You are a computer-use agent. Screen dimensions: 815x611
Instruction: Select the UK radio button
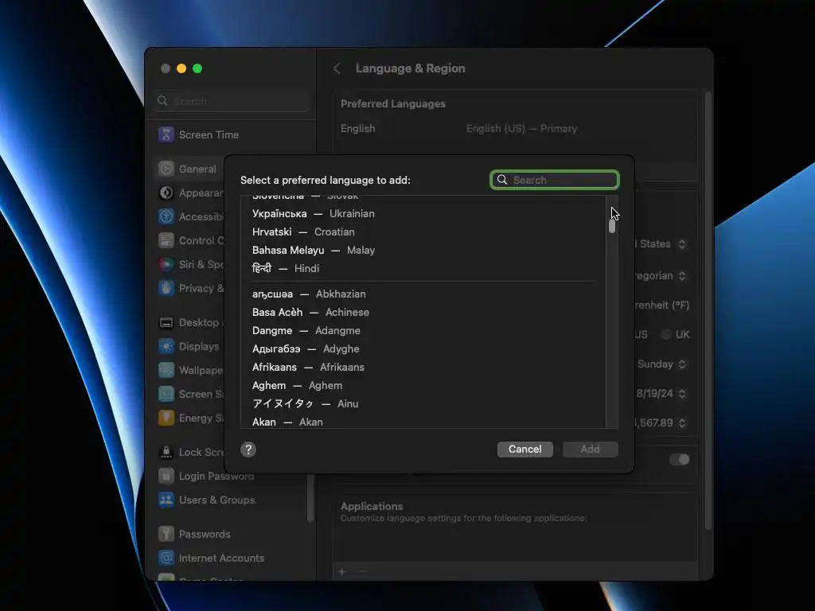tap(666, 335)
